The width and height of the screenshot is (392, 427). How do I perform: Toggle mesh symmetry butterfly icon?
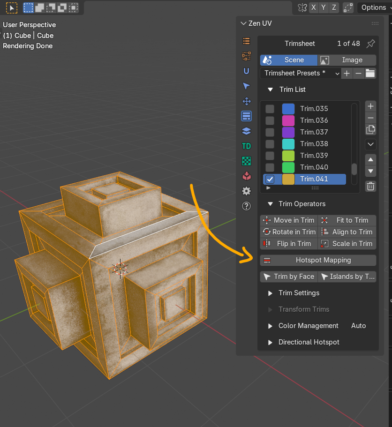(x=302, y=7)
